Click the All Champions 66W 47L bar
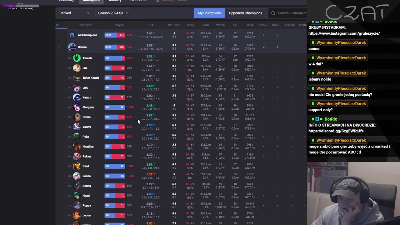The width and height of the screenshot is (400, 225). point(115,35)
